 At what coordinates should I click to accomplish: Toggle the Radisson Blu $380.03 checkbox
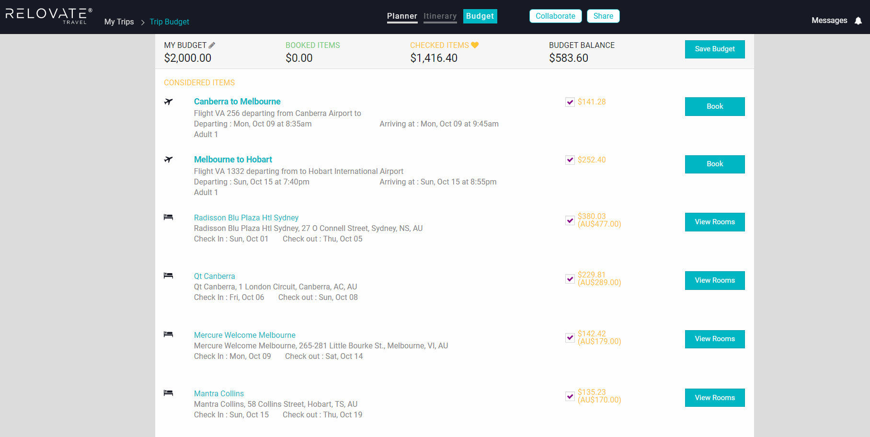(570, 220)
